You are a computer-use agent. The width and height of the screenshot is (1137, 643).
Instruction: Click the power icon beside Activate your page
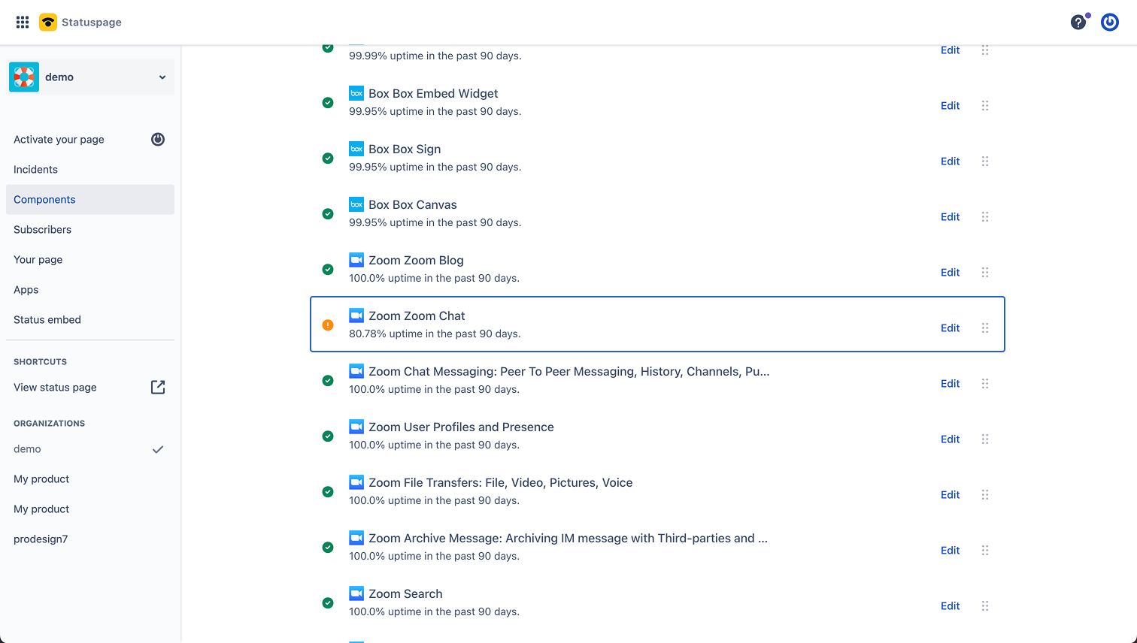[x=158, y=139]
